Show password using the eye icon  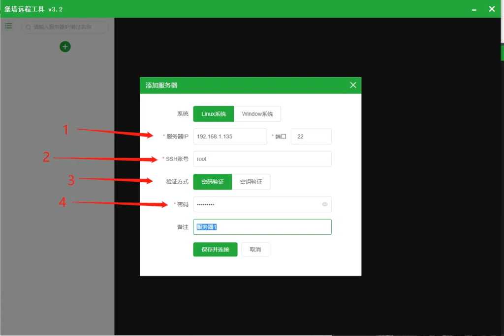325,204
